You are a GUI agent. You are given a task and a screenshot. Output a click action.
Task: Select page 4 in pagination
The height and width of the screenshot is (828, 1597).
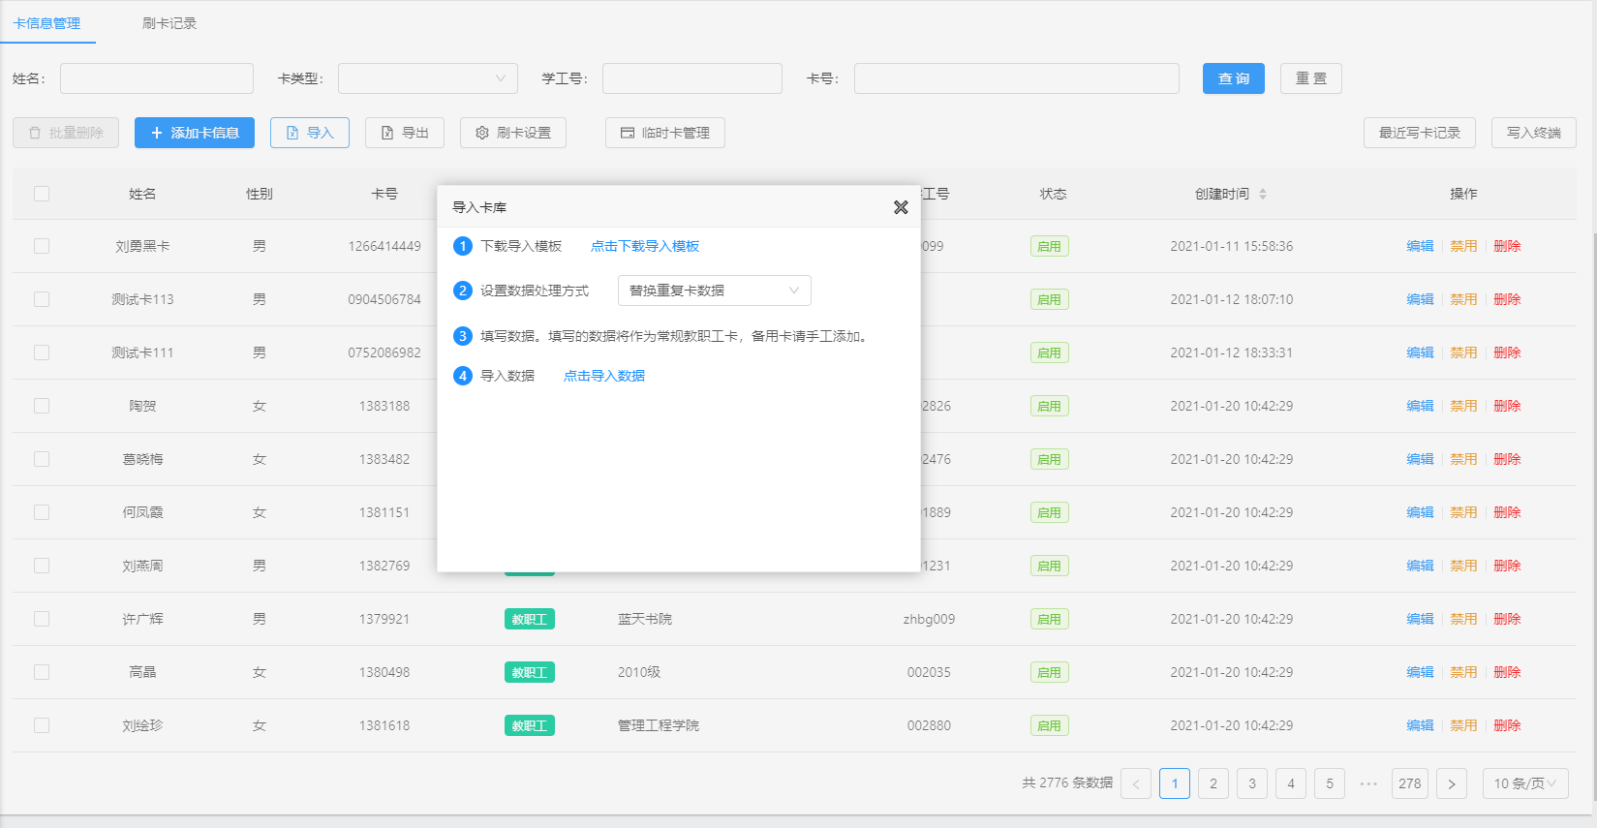pos(1291,783)
